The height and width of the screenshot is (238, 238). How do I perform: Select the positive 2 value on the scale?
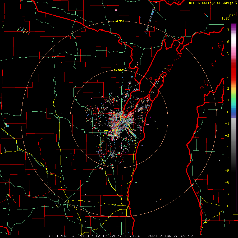click(x=228, y=89)
